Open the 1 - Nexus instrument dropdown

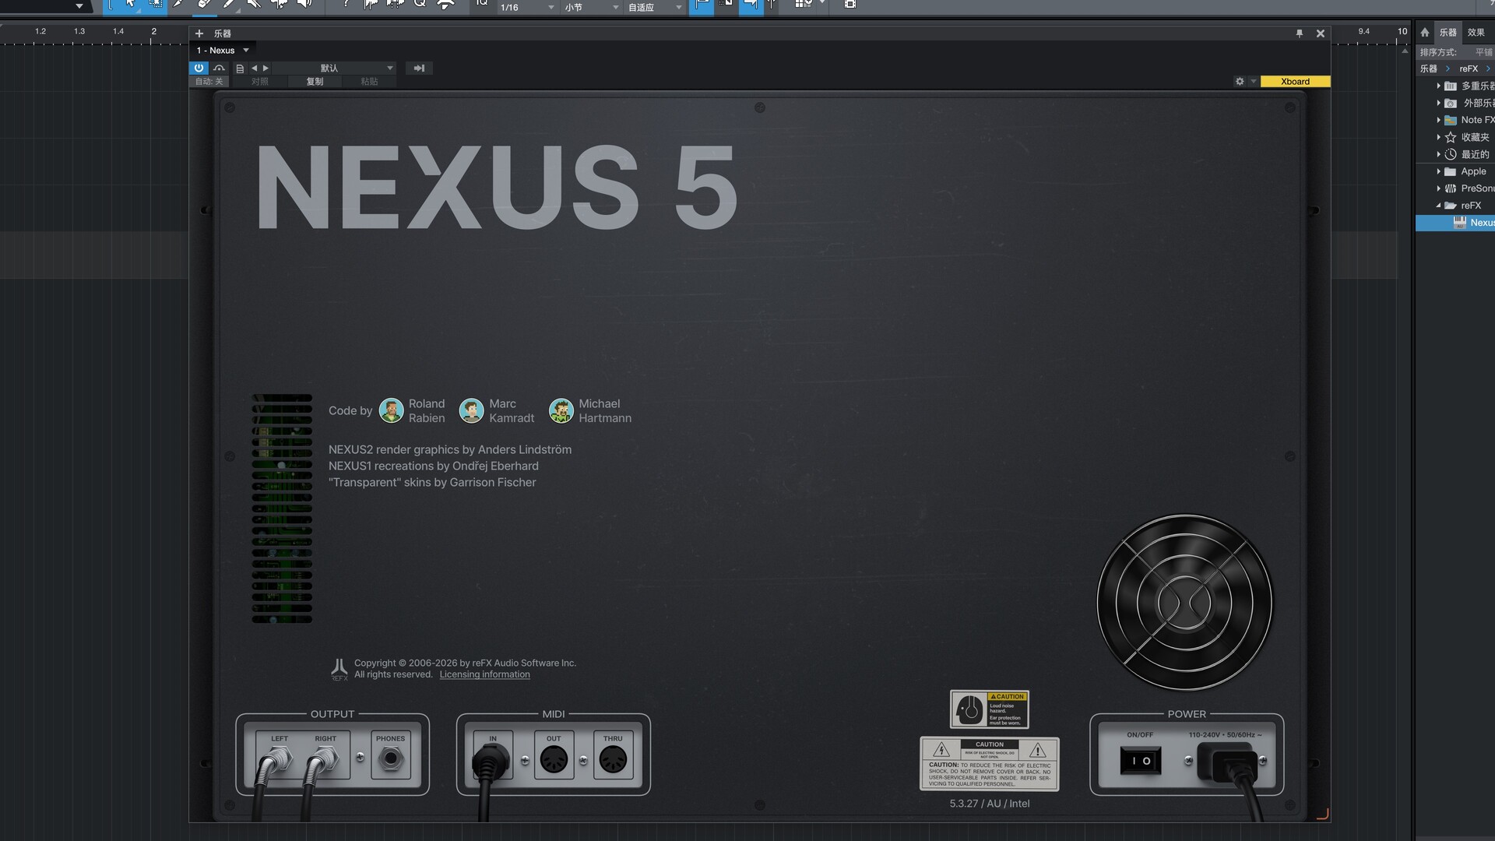pyautogui.click(x=223, y=50)
